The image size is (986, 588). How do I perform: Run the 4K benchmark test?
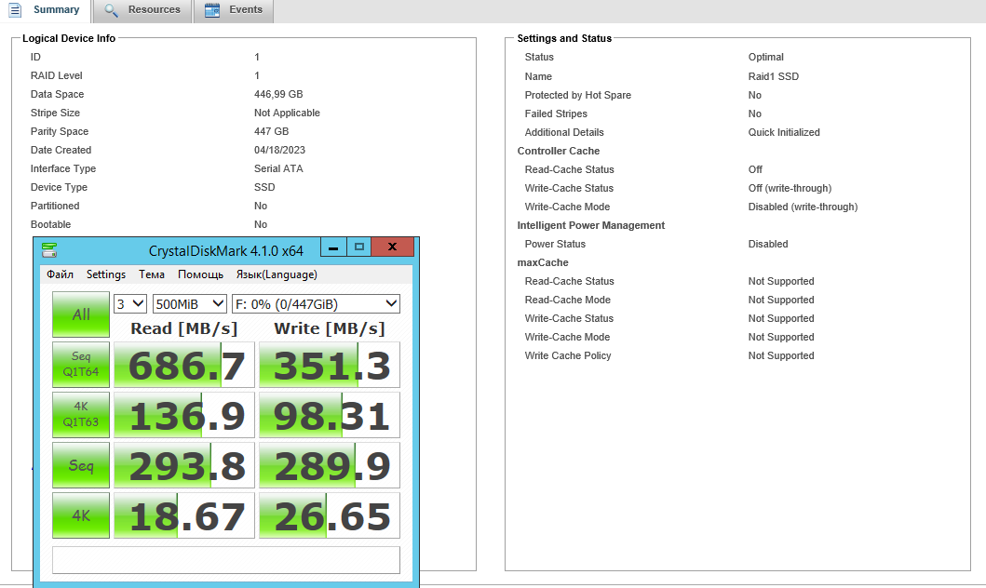click(81, 515)
